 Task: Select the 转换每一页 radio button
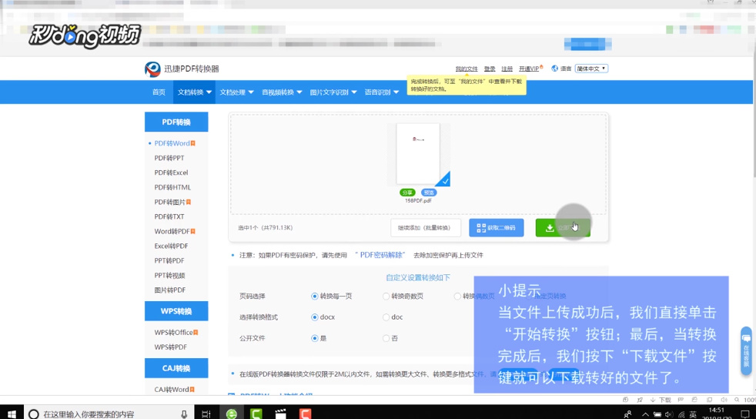(x=314, y=296)
